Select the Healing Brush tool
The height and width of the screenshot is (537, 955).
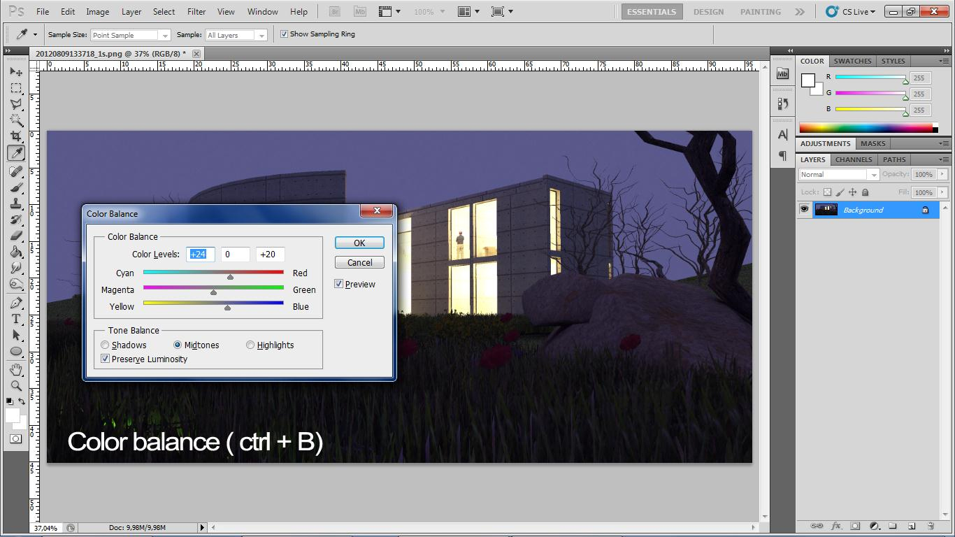(x=16, y=171)
